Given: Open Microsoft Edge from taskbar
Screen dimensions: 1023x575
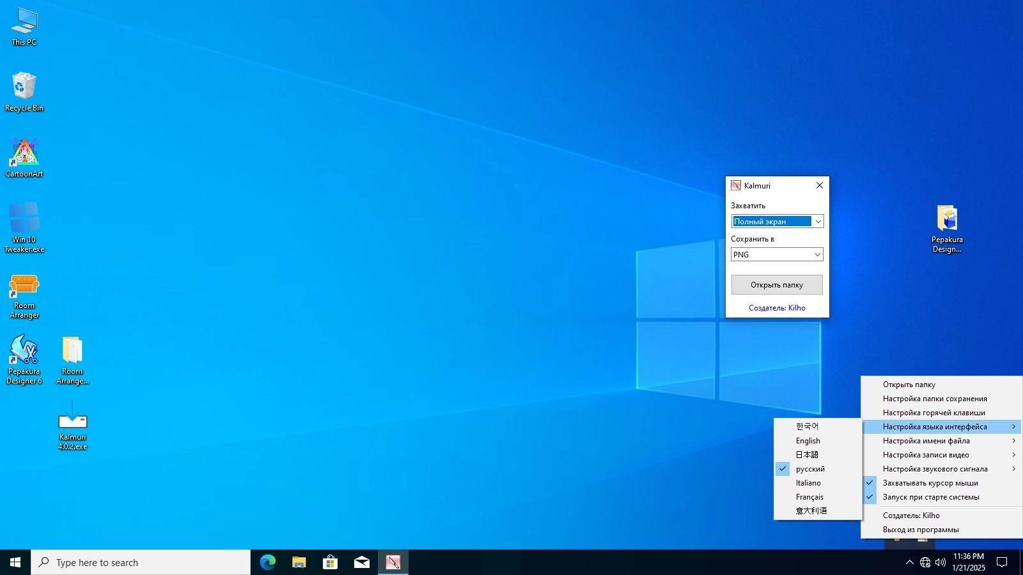Looking at the screenshot, I should pos(267,562).
